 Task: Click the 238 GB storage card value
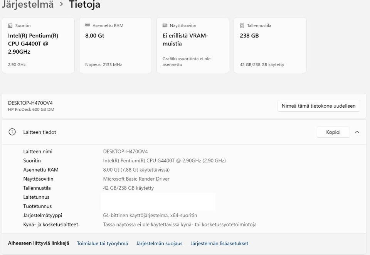[x=249, y=35]
